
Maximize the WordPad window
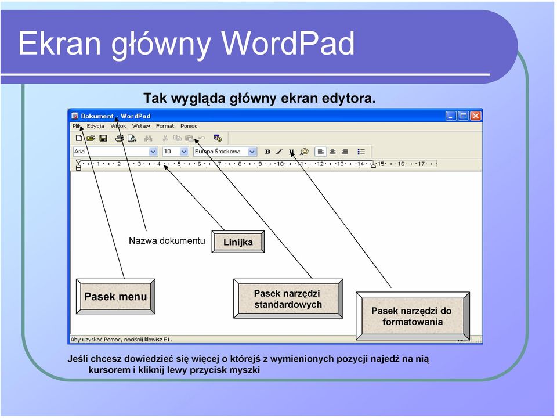coord(463,116)
